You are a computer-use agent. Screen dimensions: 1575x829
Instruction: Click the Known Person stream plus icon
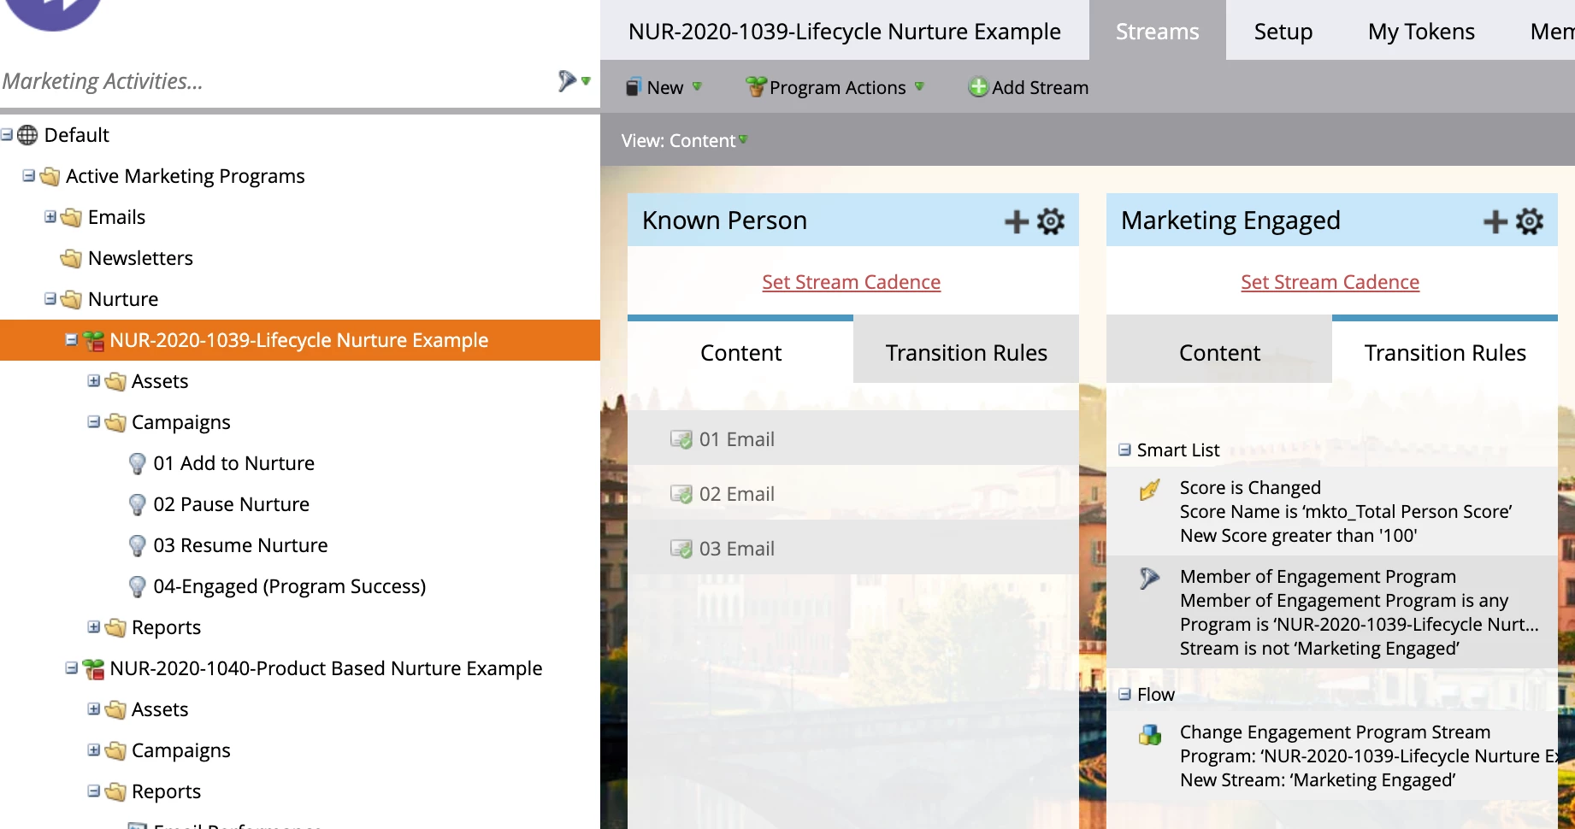(1016, 221)
